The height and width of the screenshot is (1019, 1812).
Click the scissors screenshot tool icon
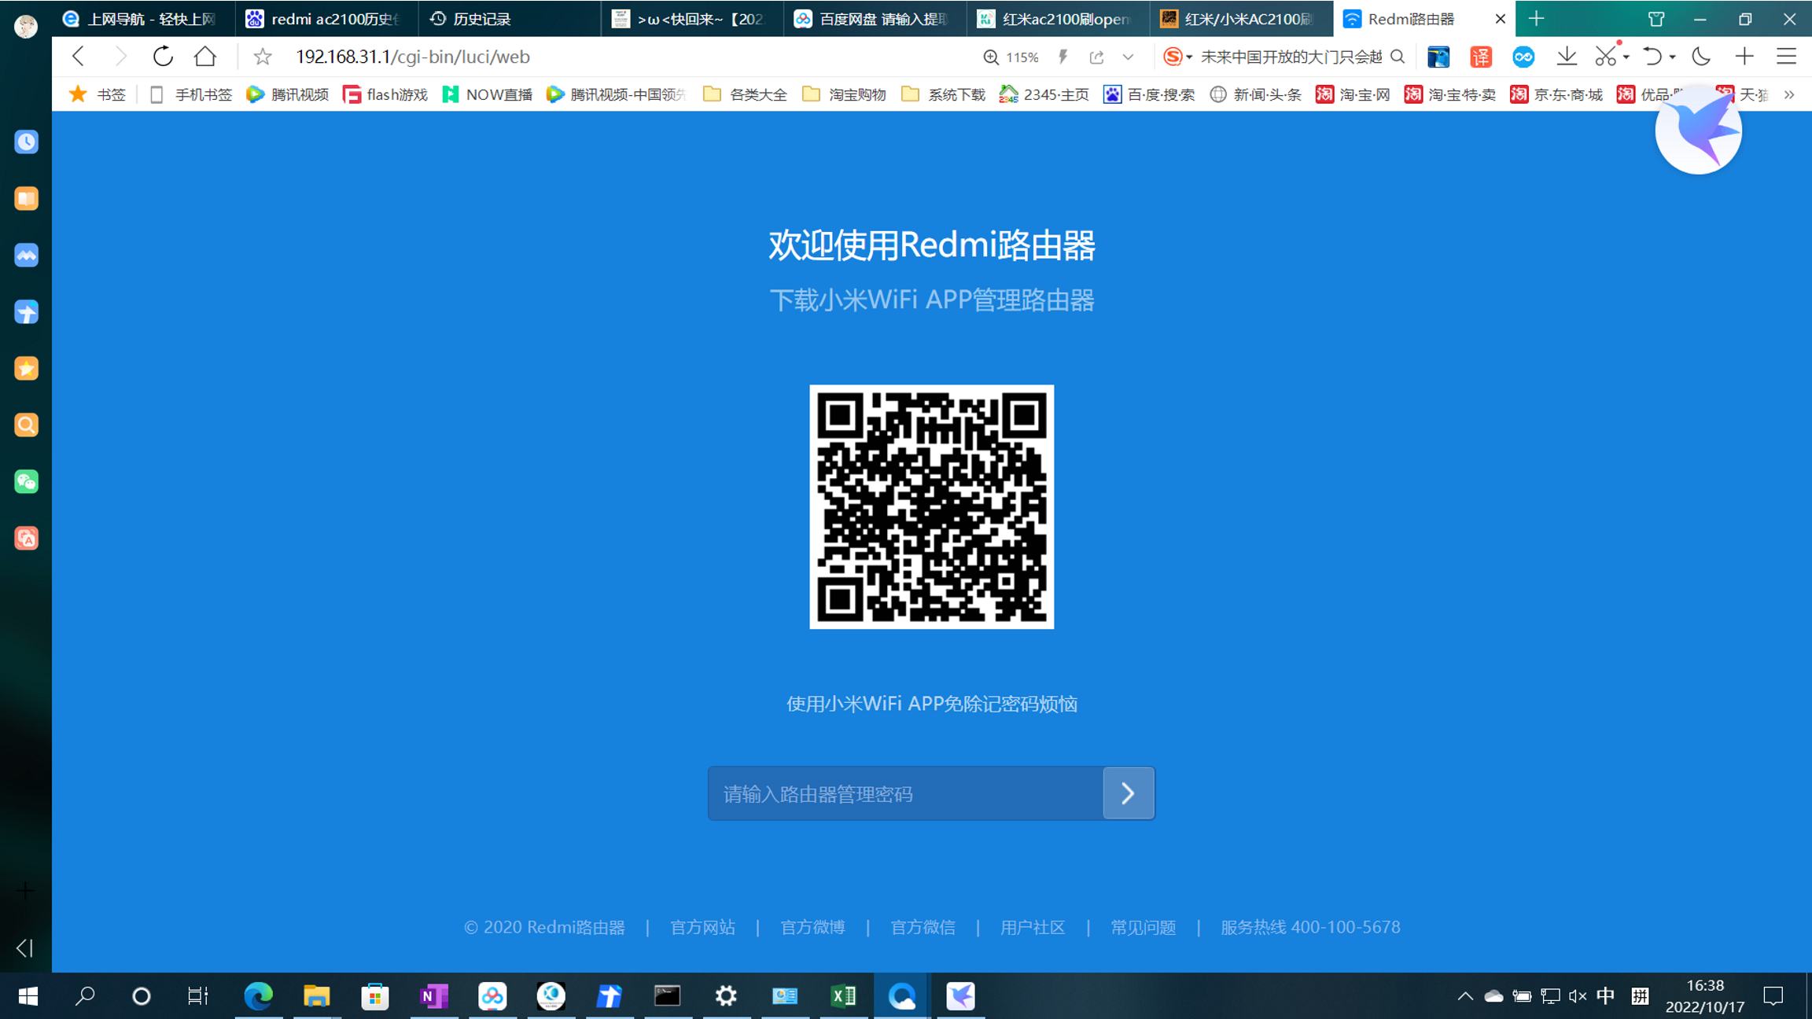(1605, 57)
